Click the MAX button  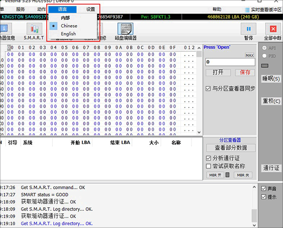tap(250, 55)
